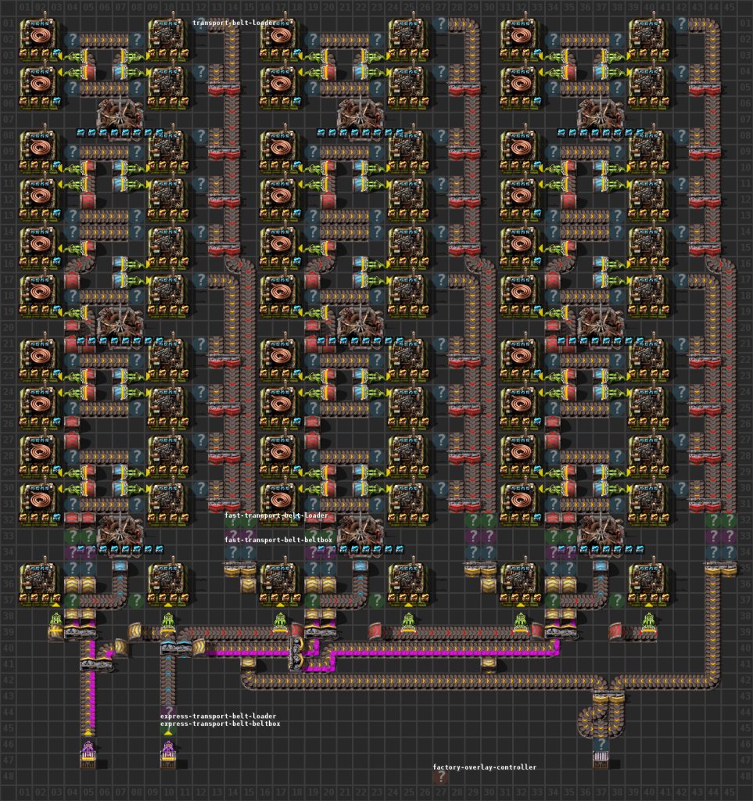
Task: Click question-mark tile at column 42, row 01
Action: 681,23
